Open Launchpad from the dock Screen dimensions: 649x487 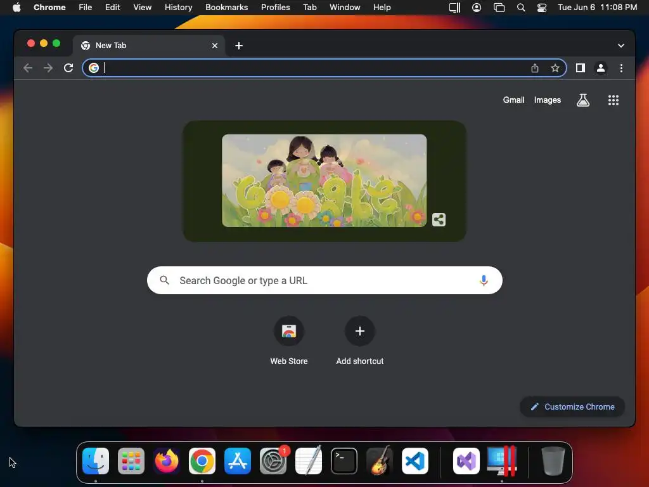[x=131, y=461]
